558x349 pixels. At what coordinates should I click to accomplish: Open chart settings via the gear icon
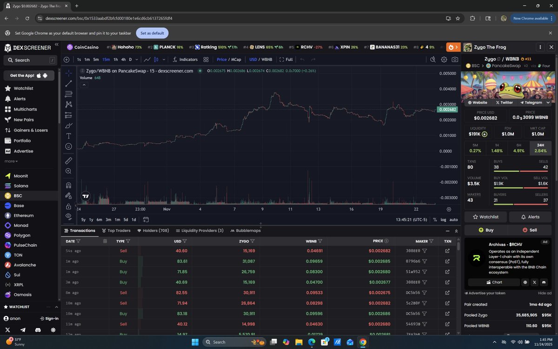pyautogui.click(x=444, y=60)
